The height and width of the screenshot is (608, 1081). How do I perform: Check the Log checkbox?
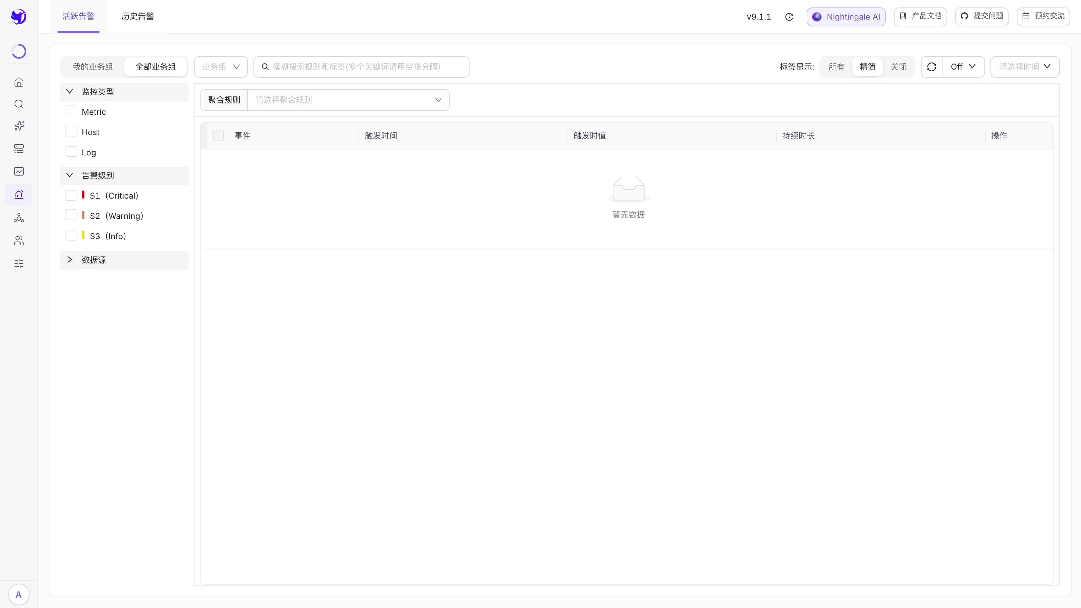71,151
